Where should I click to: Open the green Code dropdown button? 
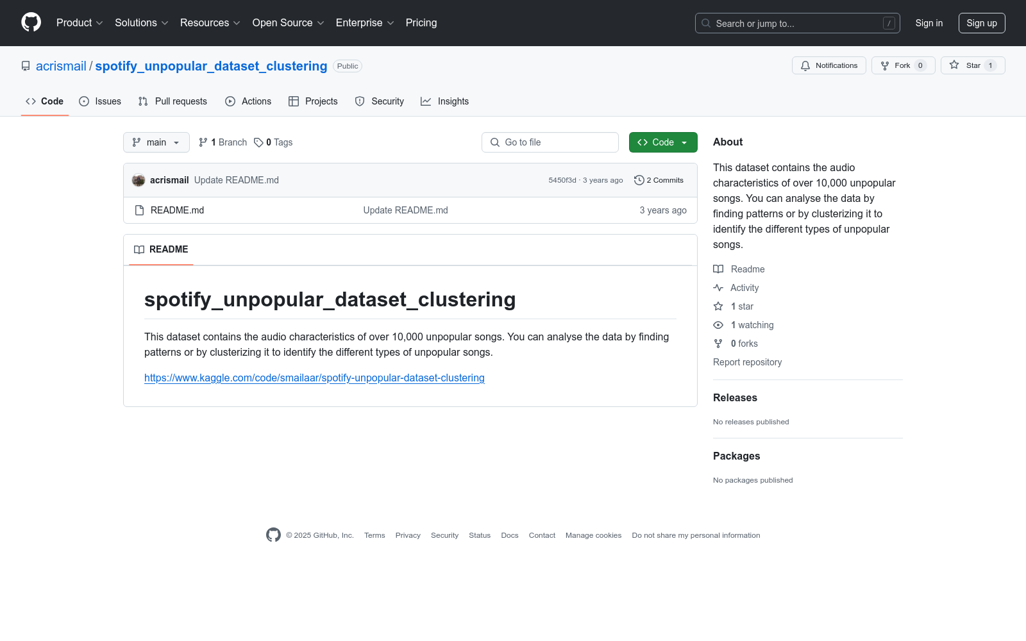click(x=663, y=142)
